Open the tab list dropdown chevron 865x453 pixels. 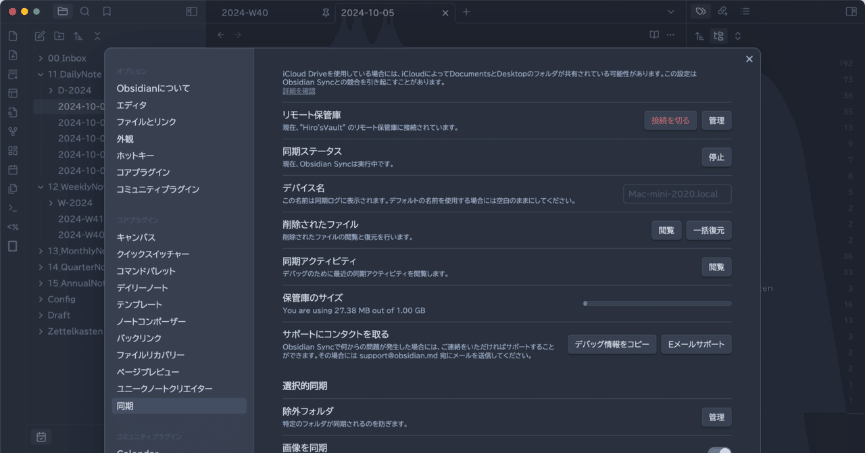670,11
